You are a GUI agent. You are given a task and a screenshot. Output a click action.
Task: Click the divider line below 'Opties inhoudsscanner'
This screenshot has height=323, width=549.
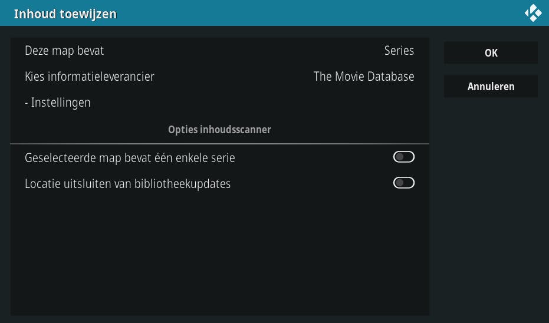[x=219, y=144]
